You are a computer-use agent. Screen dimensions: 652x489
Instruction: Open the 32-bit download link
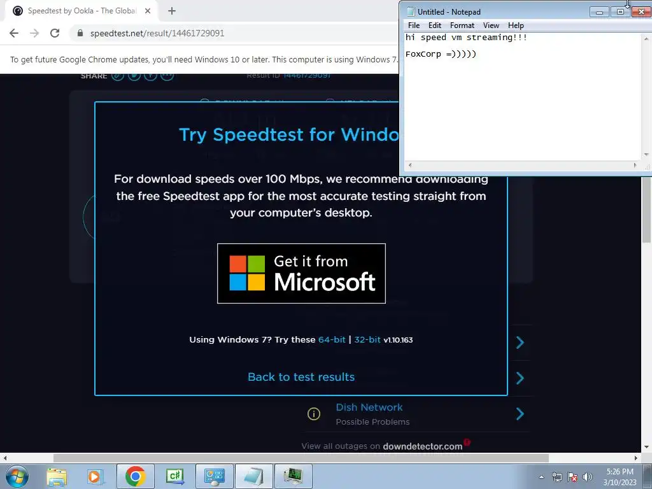click(x=367, y=340)
